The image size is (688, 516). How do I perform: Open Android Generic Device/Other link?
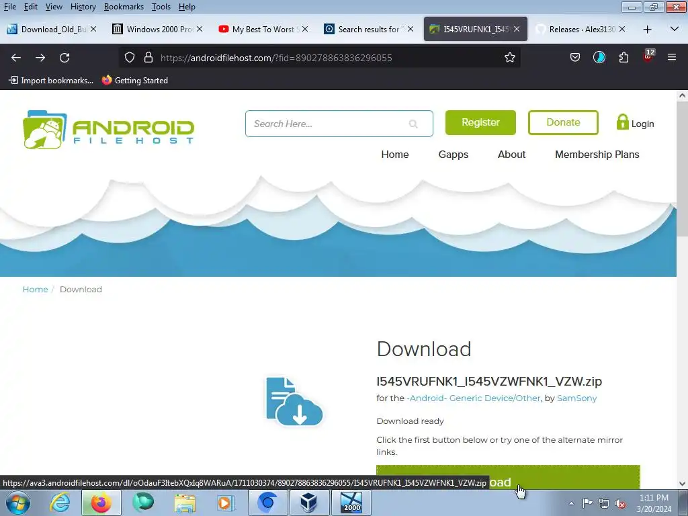pos(474,398)
